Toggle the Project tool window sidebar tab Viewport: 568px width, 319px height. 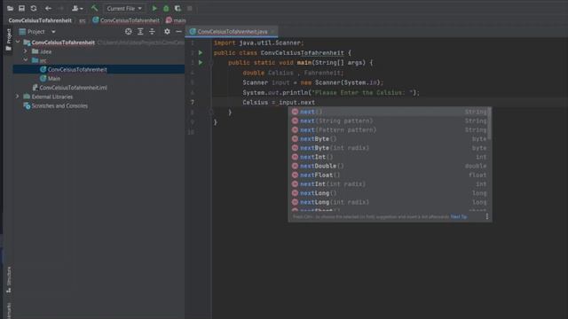pos(8,40)
